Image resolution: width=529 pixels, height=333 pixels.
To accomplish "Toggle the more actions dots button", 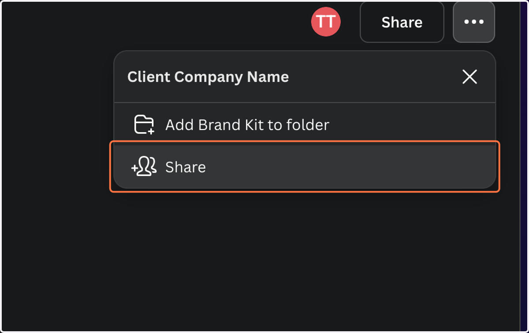I will [x=474, y=22].
